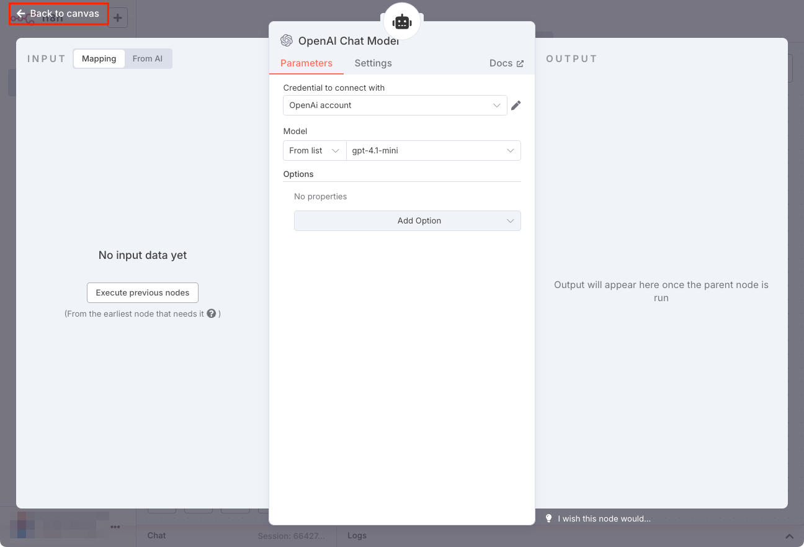
Task: Click the help question mark icon
Action: (212, 314)
